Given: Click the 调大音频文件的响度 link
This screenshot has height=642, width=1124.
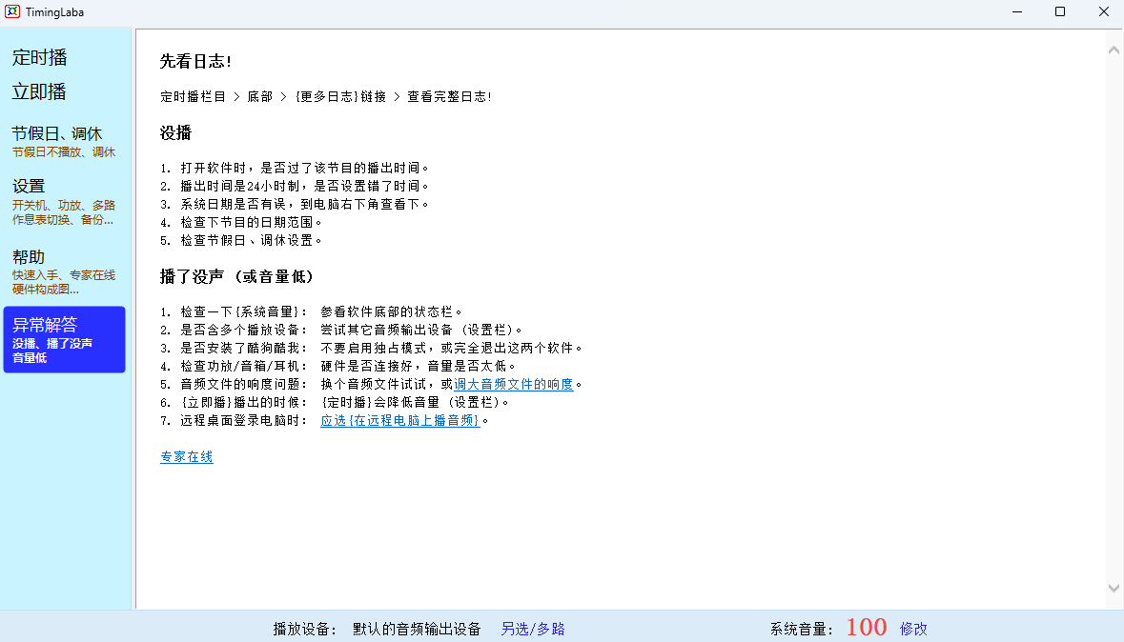Looking at the screenshot, I should point(514,385).
